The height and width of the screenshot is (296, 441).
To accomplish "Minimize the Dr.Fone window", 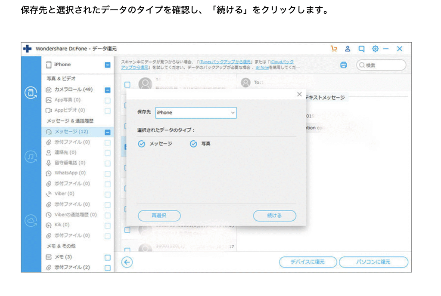I will tap(386, 49).
